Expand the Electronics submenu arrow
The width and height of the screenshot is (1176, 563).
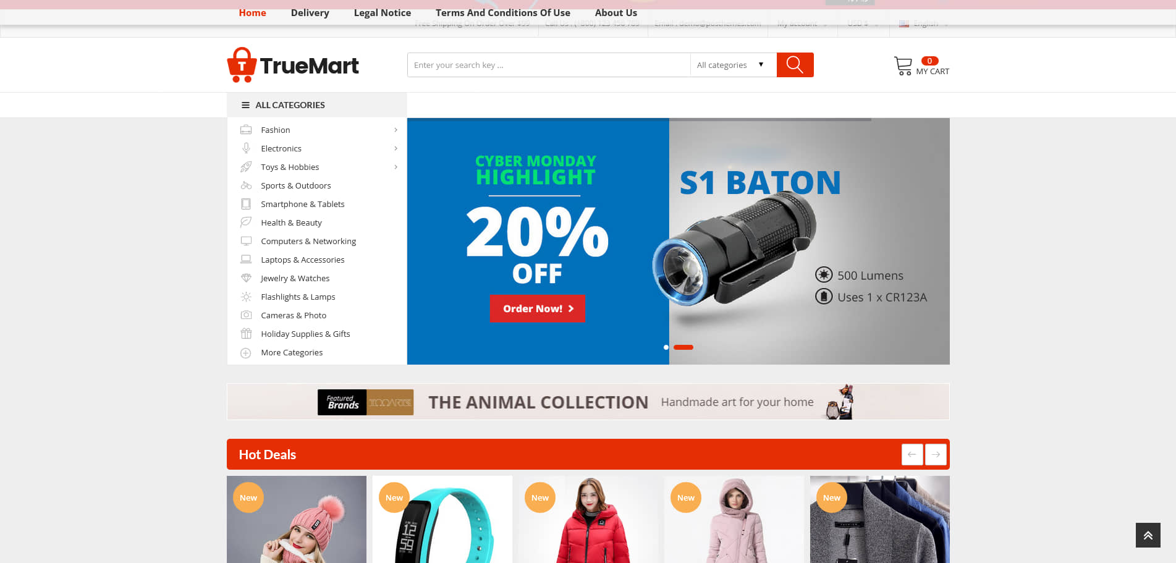[396, 148]
